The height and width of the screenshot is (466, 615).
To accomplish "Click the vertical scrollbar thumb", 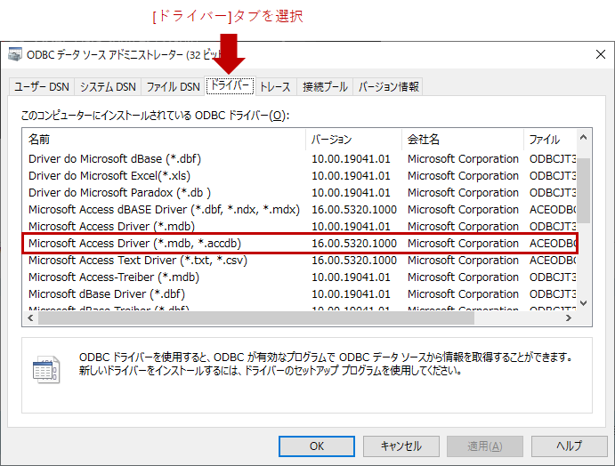I will point(583,191).
